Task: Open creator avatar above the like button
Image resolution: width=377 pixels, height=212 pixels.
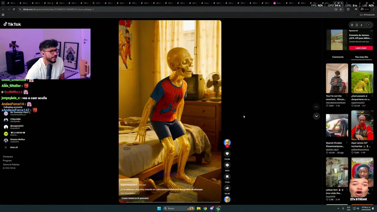Action: pos(227,143)
